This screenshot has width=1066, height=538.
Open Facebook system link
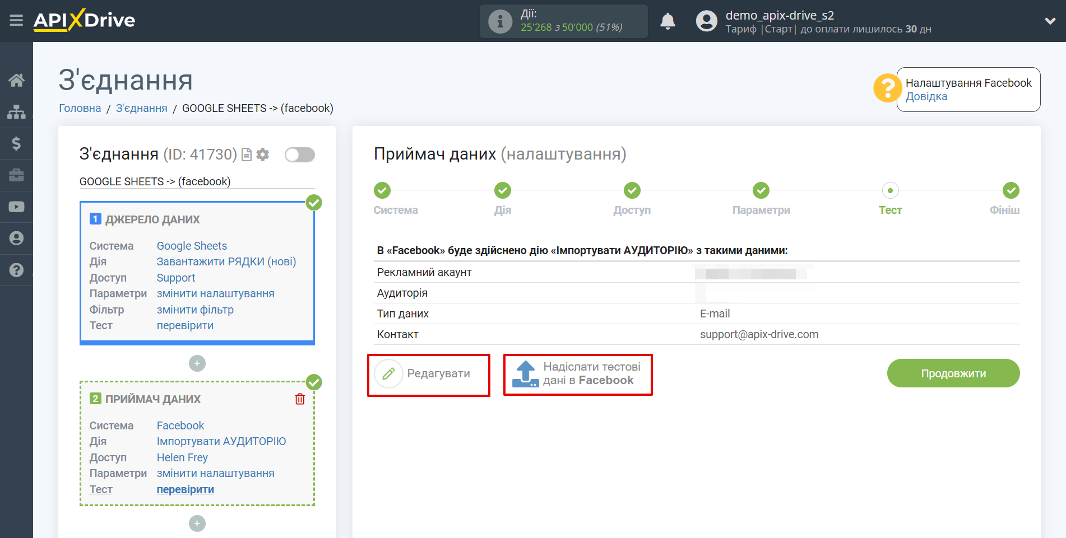point(180,425)
